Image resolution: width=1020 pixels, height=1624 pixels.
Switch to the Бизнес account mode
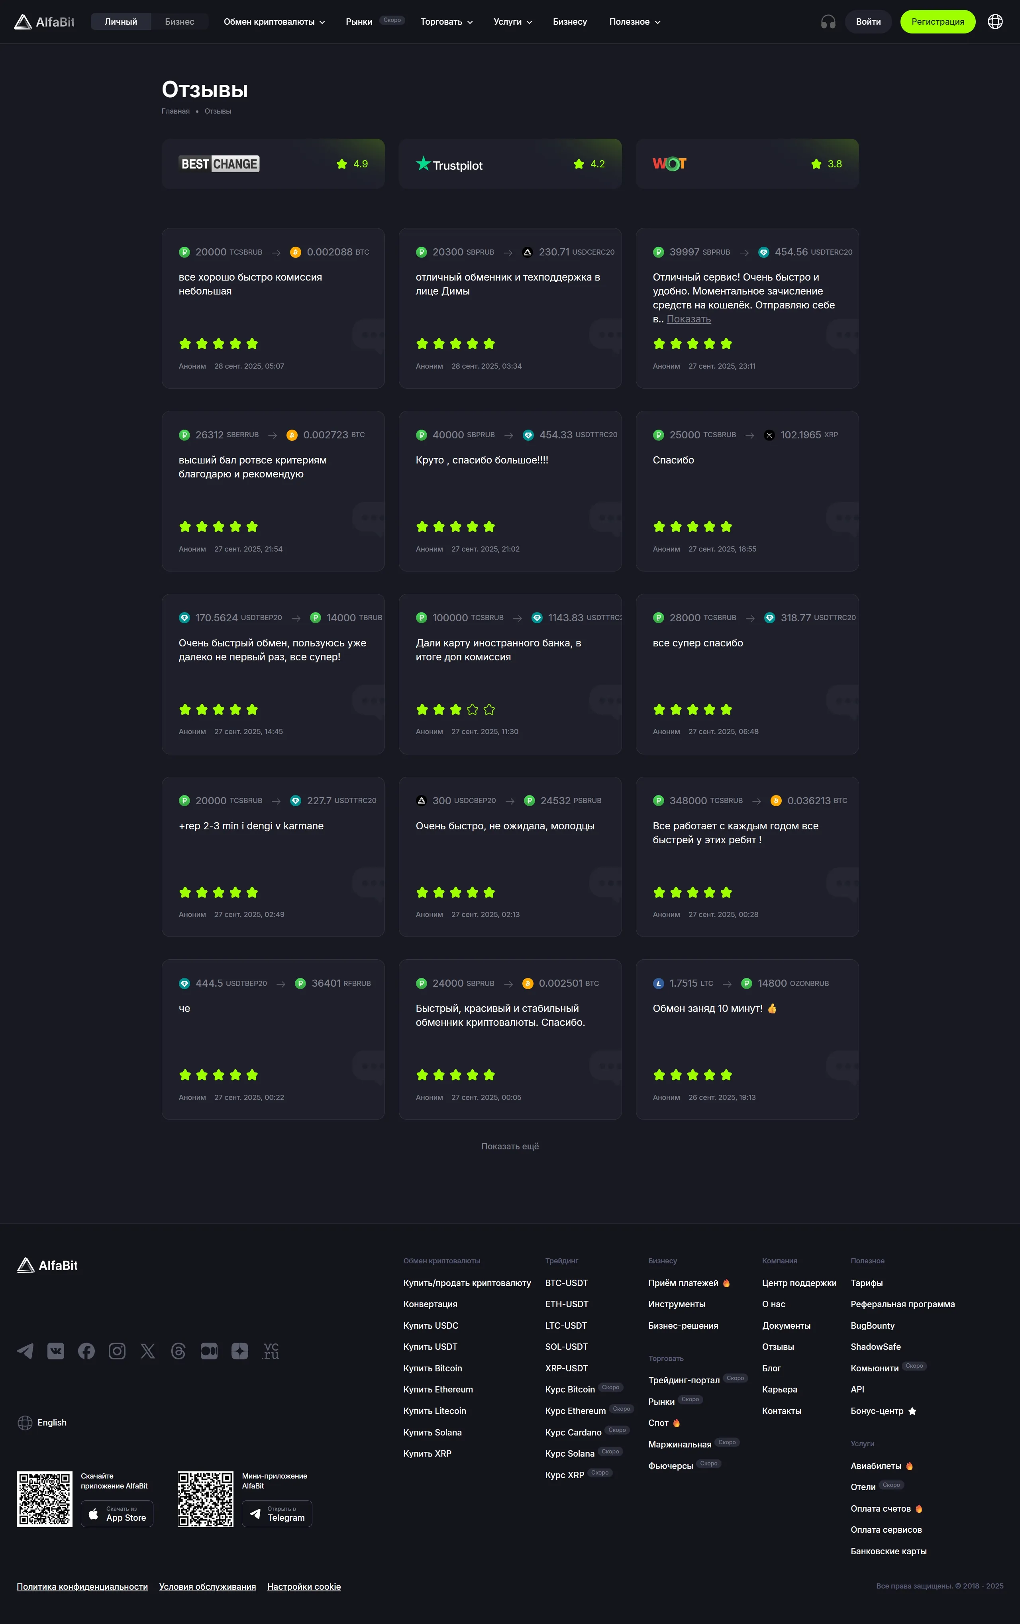click(179, 22)
